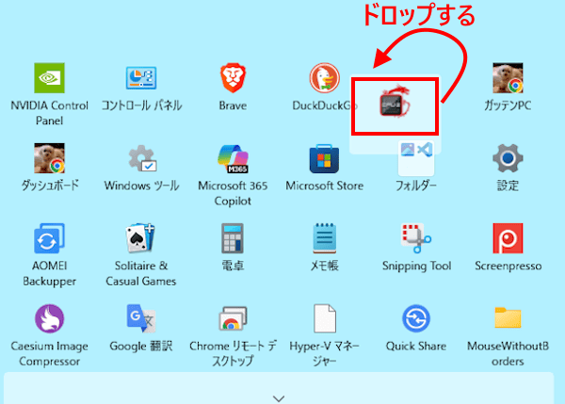Click the "フォルダー" label text

tap(416, 186)
